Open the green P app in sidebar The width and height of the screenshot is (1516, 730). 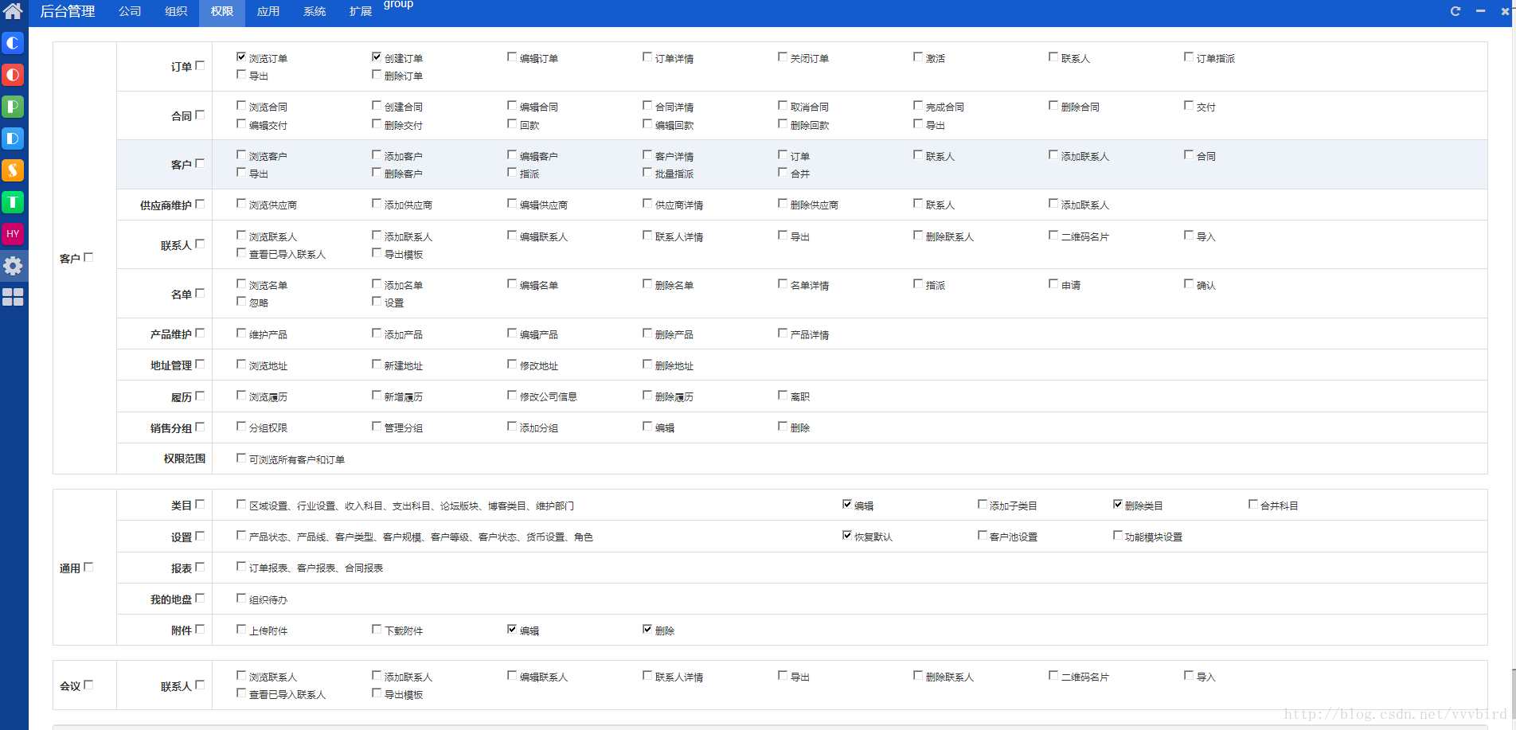click(x=13, y=107)
